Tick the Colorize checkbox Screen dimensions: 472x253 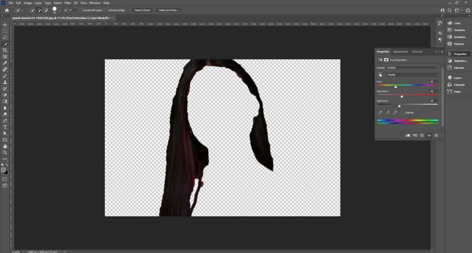(403, 112)
